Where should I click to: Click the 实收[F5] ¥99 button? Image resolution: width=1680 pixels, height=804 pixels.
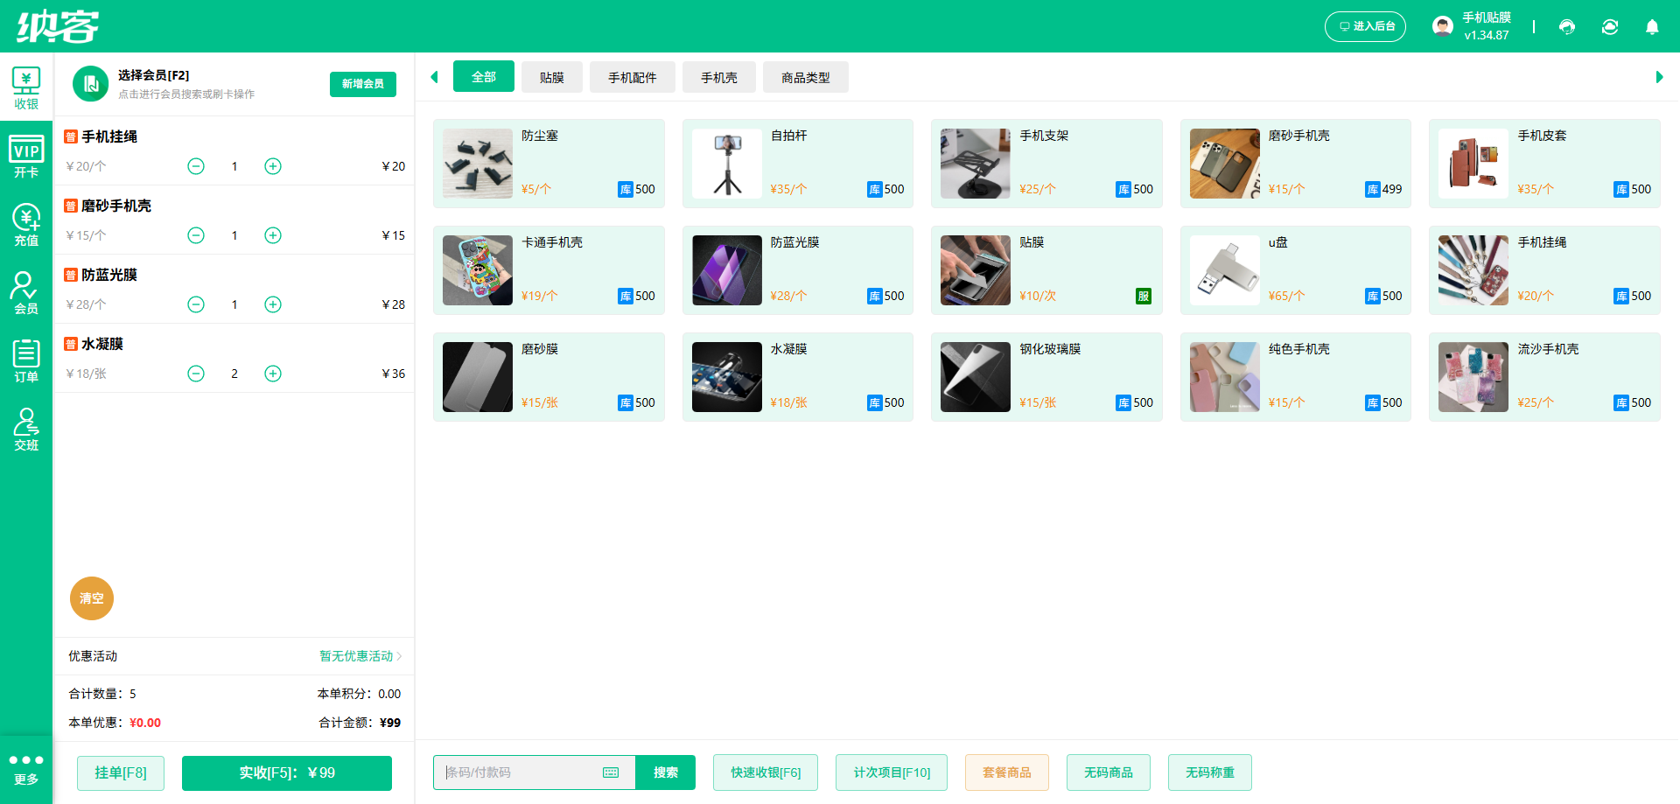pos(287,773)
